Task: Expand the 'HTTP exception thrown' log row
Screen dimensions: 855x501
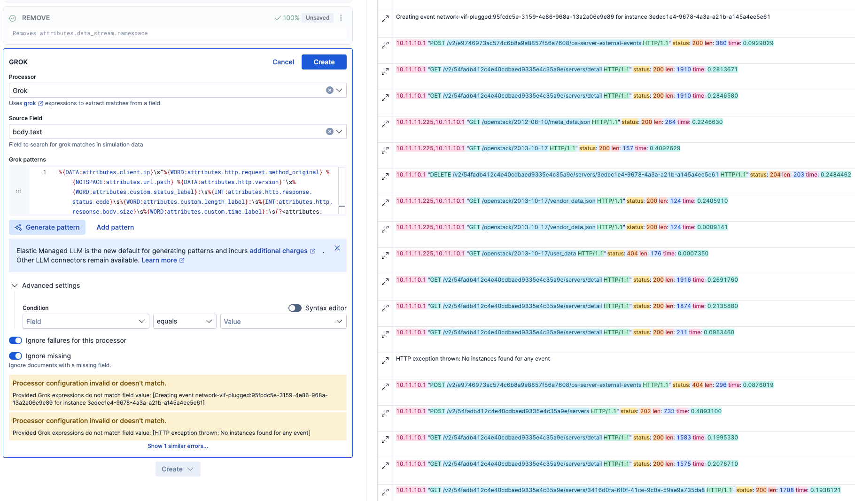Action: click(x=385, y=361)
